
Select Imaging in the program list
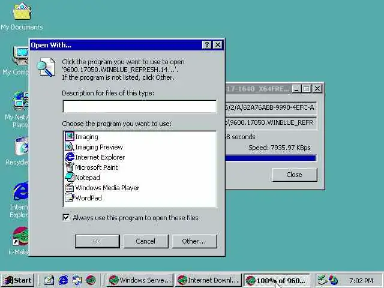(x=82, y=137)
